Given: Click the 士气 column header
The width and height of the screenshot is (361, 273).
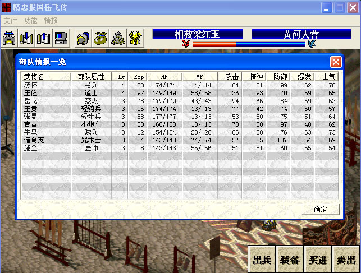Looking at the screenshot, I should click(x=326, y=77).
